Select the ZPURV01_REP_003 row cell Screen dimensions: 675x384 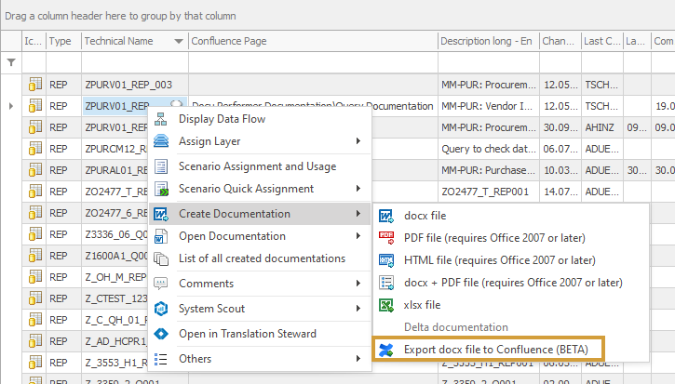pos(128,85)
